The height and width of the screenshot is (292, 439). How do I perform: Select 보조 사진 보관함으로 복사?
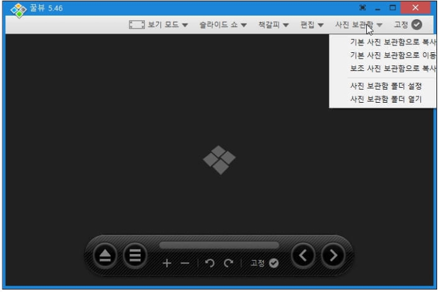[393, 68]
